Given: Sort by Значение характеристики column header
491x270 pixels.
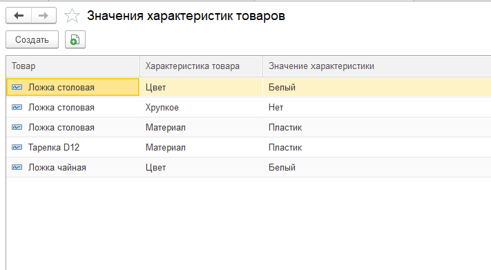Looking at the screenshot, I should pos(377,66).
